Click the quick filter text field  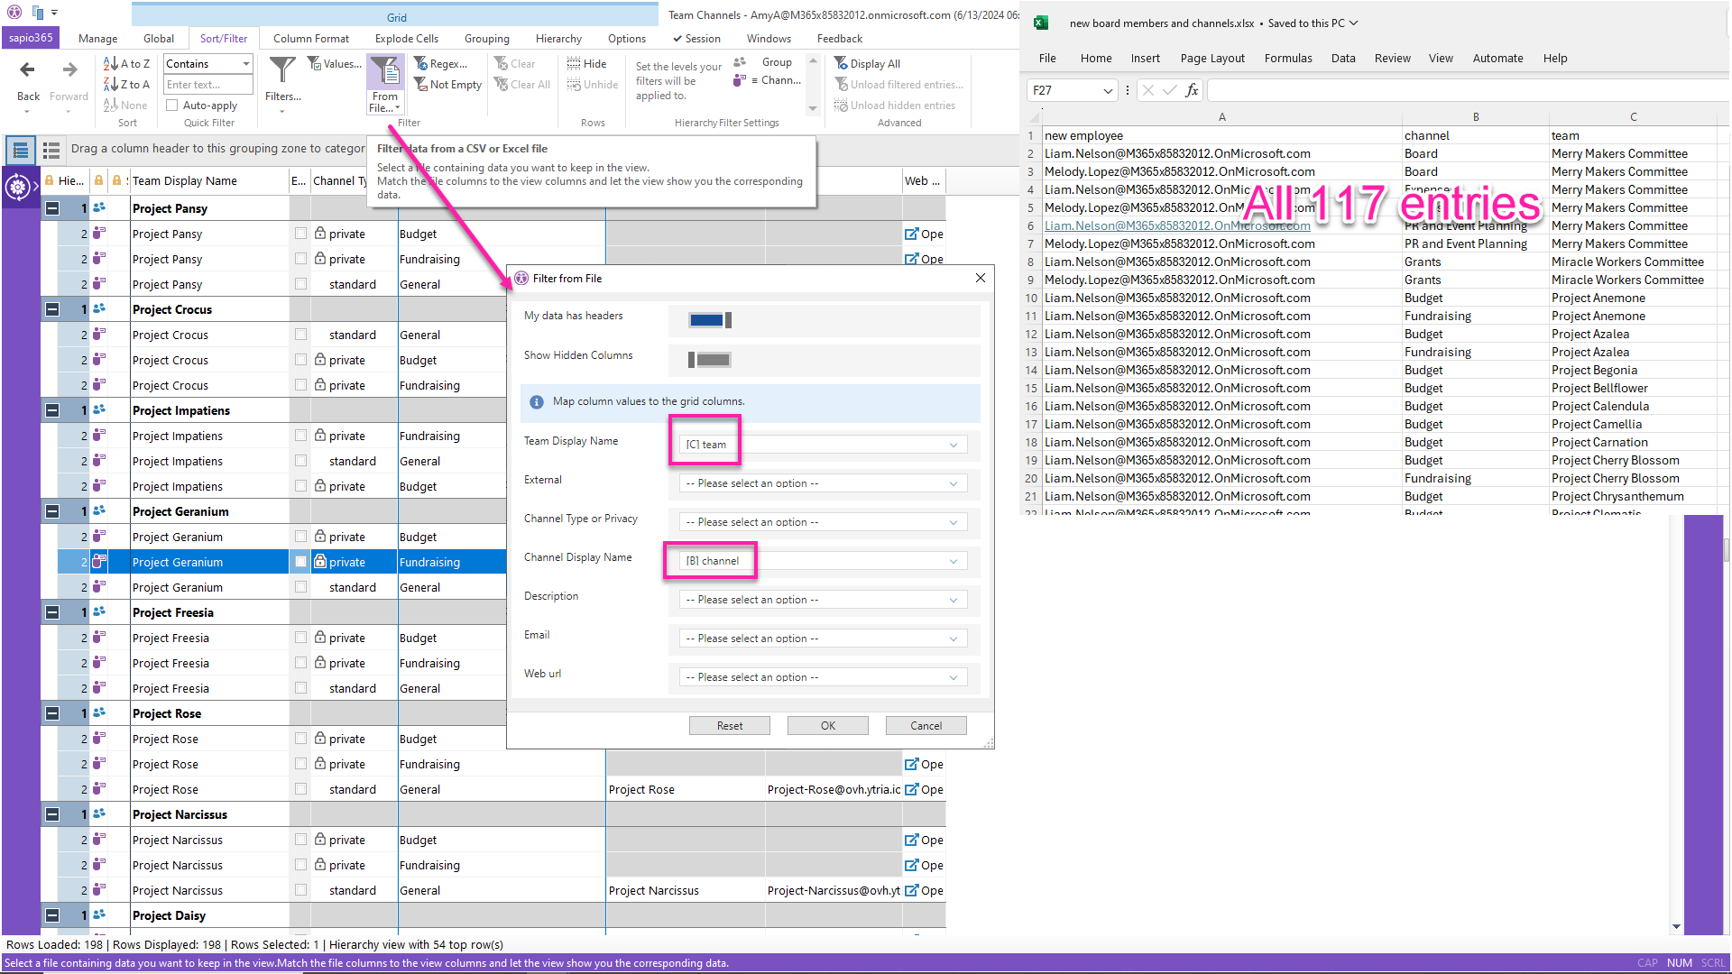point(208,85)
